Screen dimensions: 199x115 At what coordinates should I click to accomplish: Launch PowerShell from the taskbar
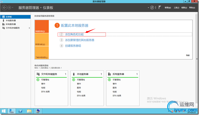(x=20, y=111)
